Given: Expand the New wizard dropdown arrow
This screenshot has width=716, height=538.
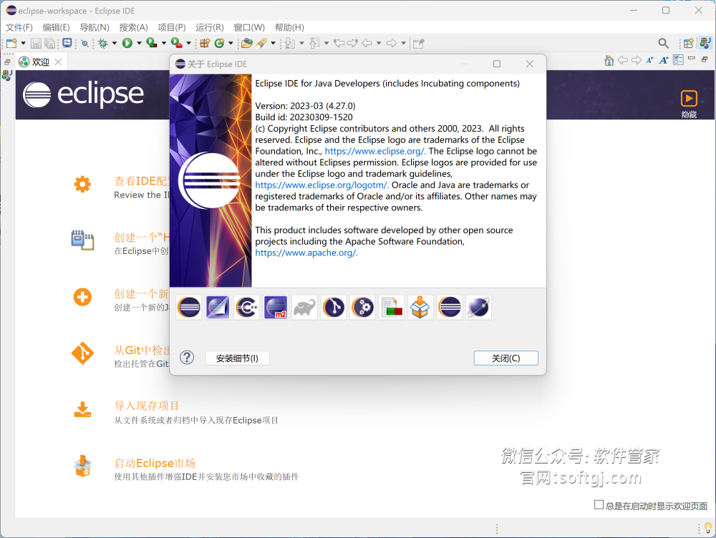Looking at the screenshot, I should 24,44.
